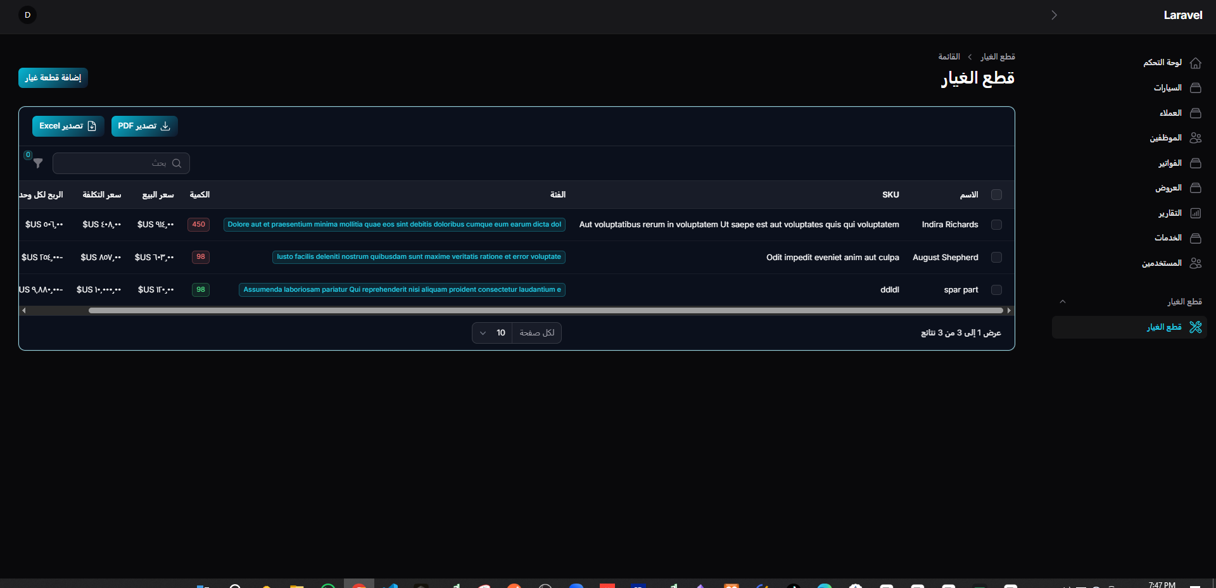Screen dimensions: 1216x588
Task: Open the table filter funnel icon
Action: pyautogui.click(x=38, y=163)
